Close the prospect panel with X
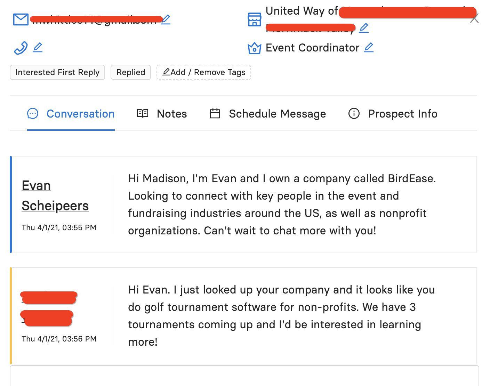This screenshot has height=386, width=482. pyautogui.click(x=474, y=18)
